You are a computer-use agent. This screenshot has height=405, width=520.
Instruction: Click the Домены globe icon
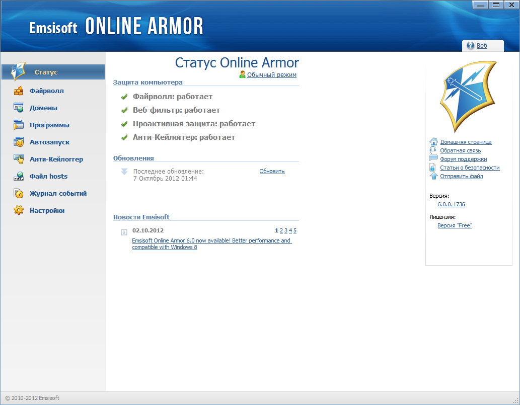(19, 108)
